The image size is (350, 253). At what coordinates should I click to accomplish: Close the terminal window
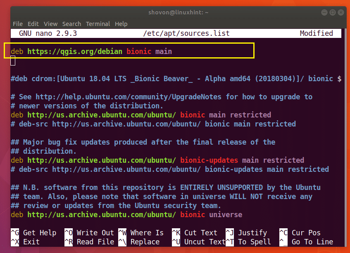coord(341,12)
